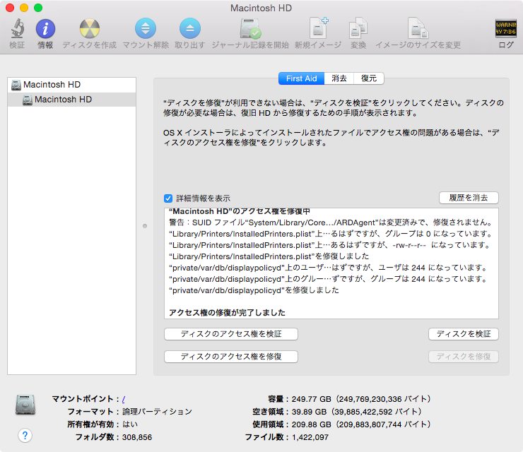Screen dimensions: 523x452
Task: Click the フォルダ数 308,856 value
Action: (x=137, y=437)
